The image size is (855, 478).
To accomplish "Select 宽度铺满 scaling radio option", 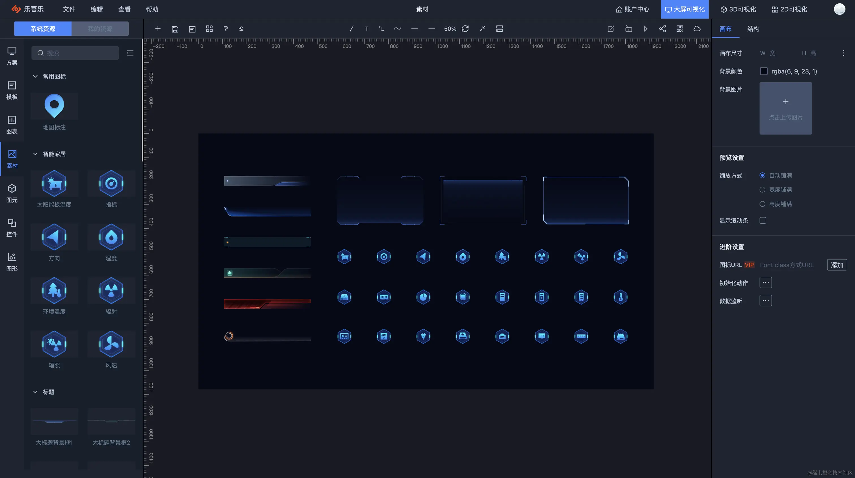I will [x=762, y=190].
